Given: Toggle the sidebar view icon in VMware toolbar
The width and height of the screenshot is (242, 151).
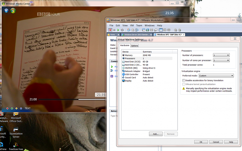Looking at the screenshot, I should 144,30.
